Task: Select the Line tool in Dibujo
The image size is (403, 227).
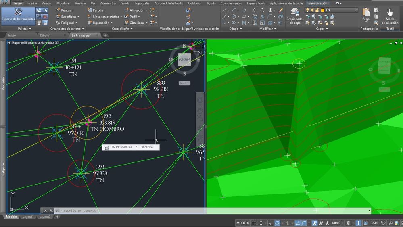Action: (x=224, y=10)
